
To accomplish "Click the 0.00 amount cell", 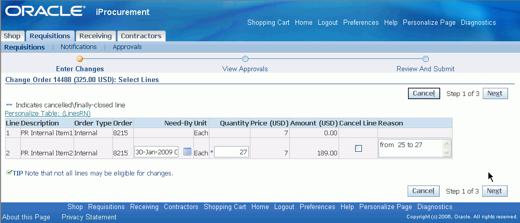I will point(314,133).
